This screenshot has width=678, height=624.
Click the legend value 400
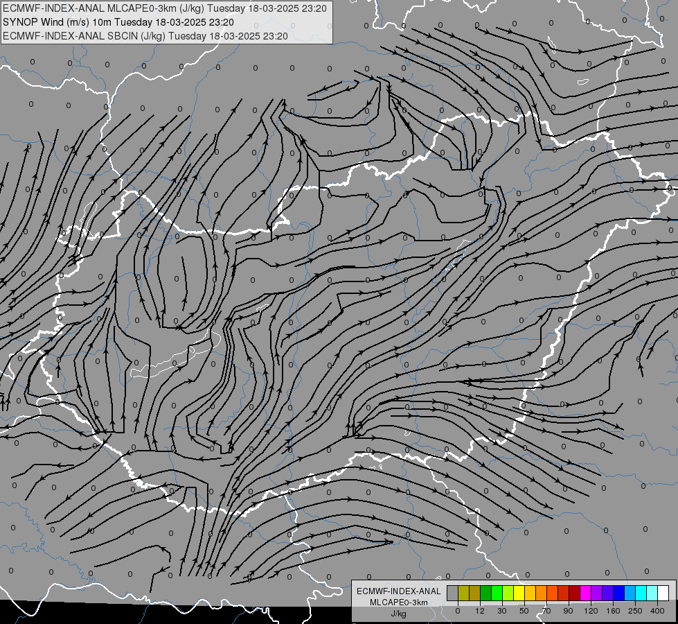click(657, 611)
